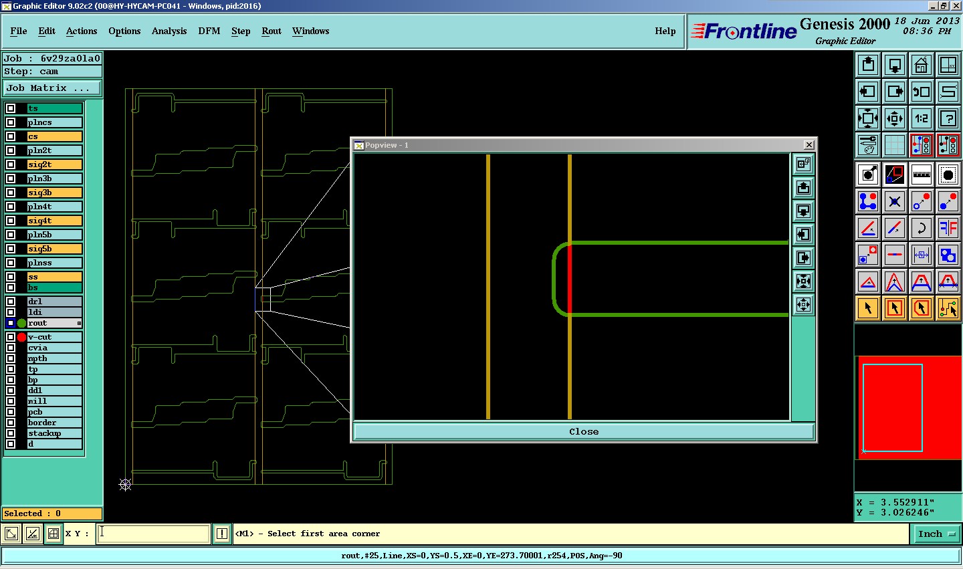Open the Windows menu
Image resolution: width=963 pixels, height=569 pixels.
point(311,31)
